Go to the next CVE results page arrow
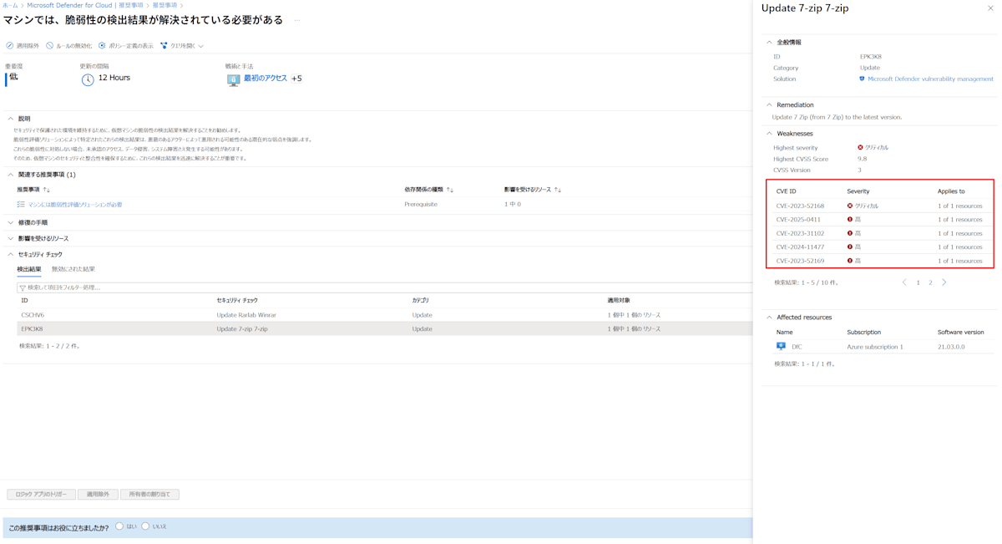1002x544 pixels. (944, 282)
